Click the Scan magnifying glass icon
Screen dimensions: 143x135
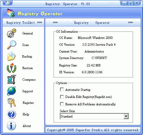[12, 45]
